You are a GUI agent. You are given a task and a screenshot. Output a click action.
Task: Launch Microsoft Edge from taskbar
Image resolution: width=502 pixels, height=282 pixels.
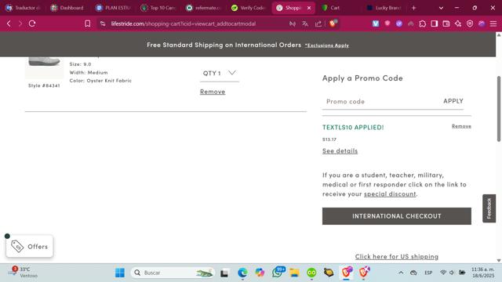tap(242, 273)
